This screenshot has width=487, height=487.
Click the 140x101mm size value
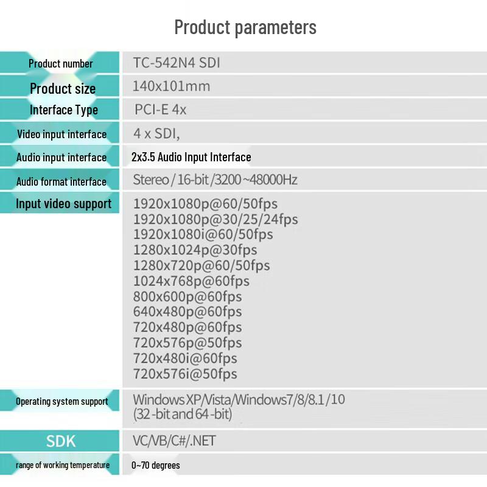pos(172,86)
